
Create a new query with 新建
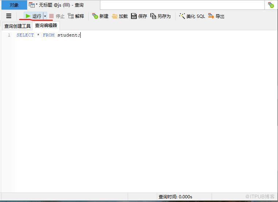coord(100,16)
